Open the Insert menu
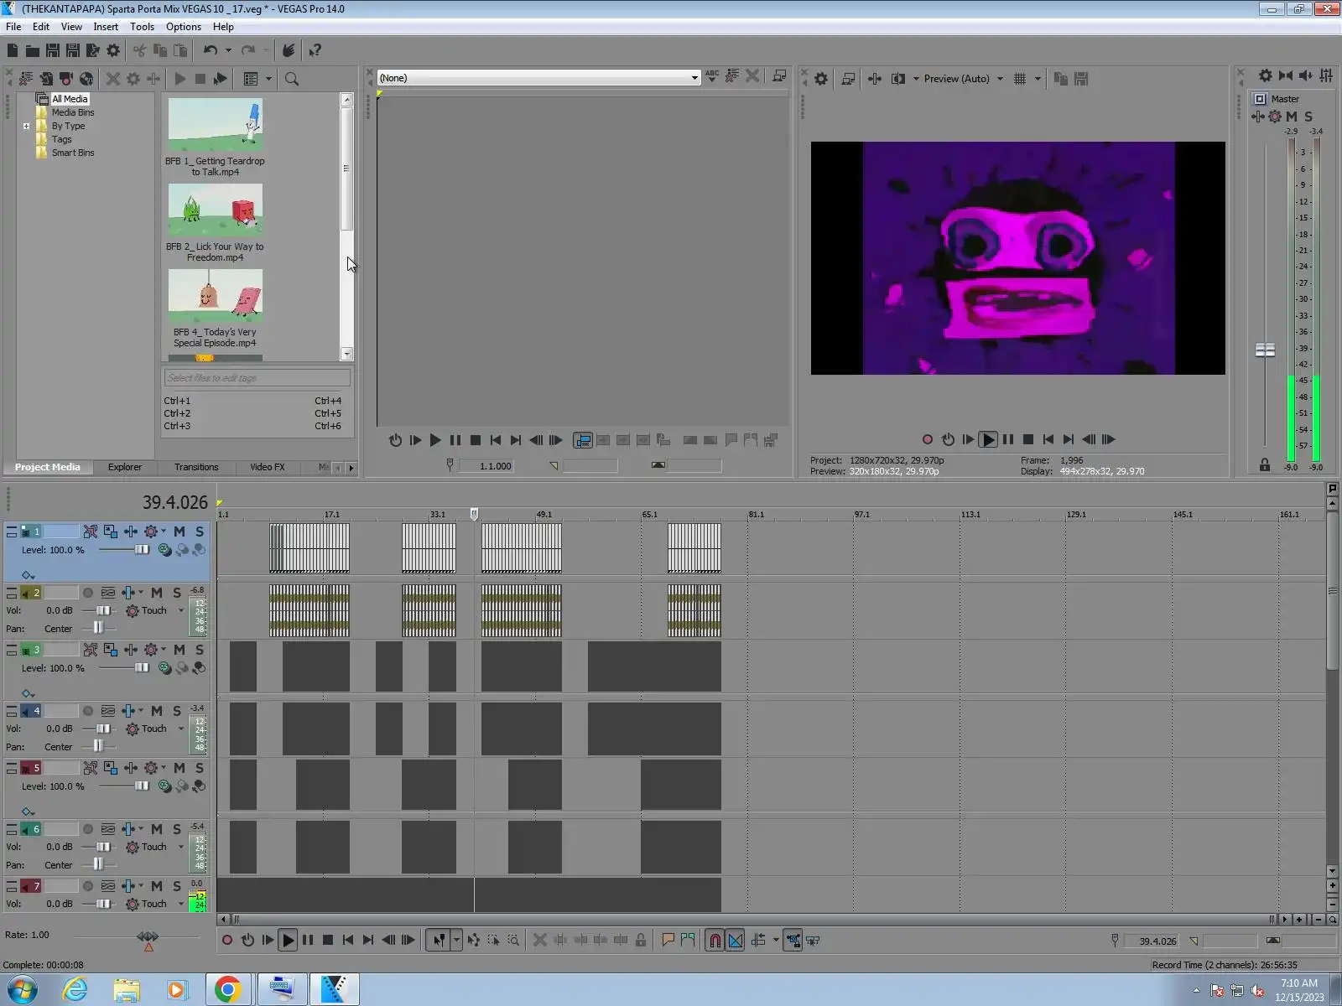Screen dimensions: 1342x1006 [106, 27]
